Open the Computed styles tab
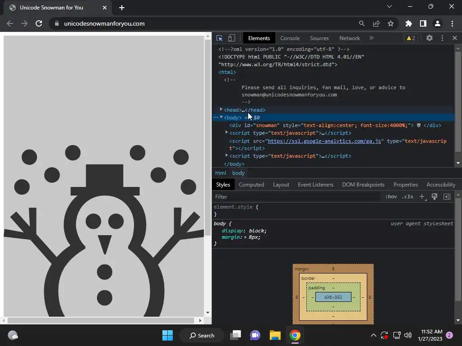 coord(251,185)
